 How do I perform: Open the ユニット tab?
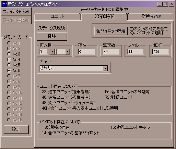[x=57, y=16]
